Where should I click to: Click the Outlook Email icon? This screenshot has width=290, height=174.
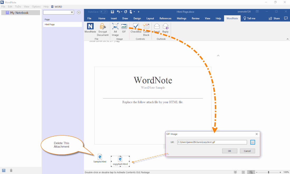click(157, 28)
